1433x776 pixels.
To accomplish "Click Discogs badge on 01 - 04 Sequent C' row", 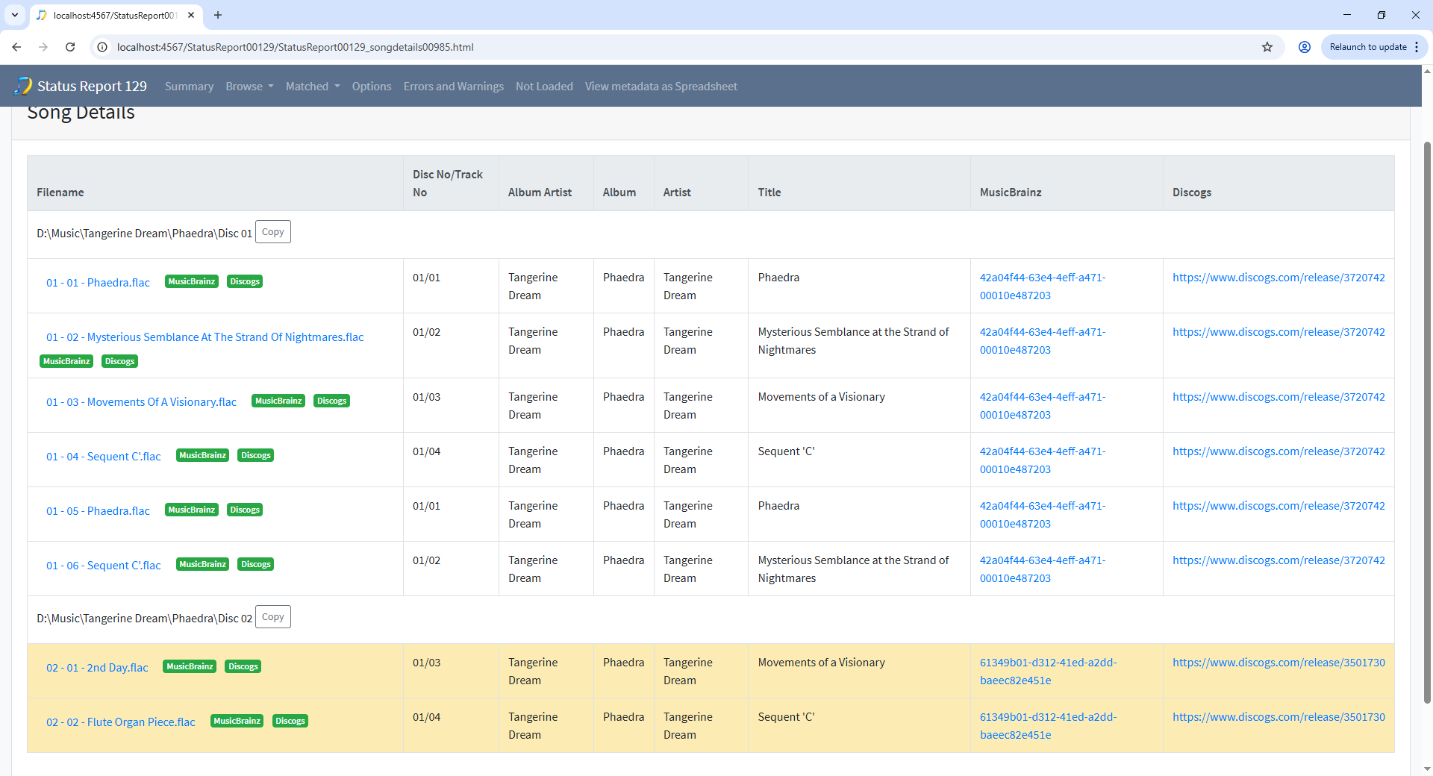I will [256, 455].
